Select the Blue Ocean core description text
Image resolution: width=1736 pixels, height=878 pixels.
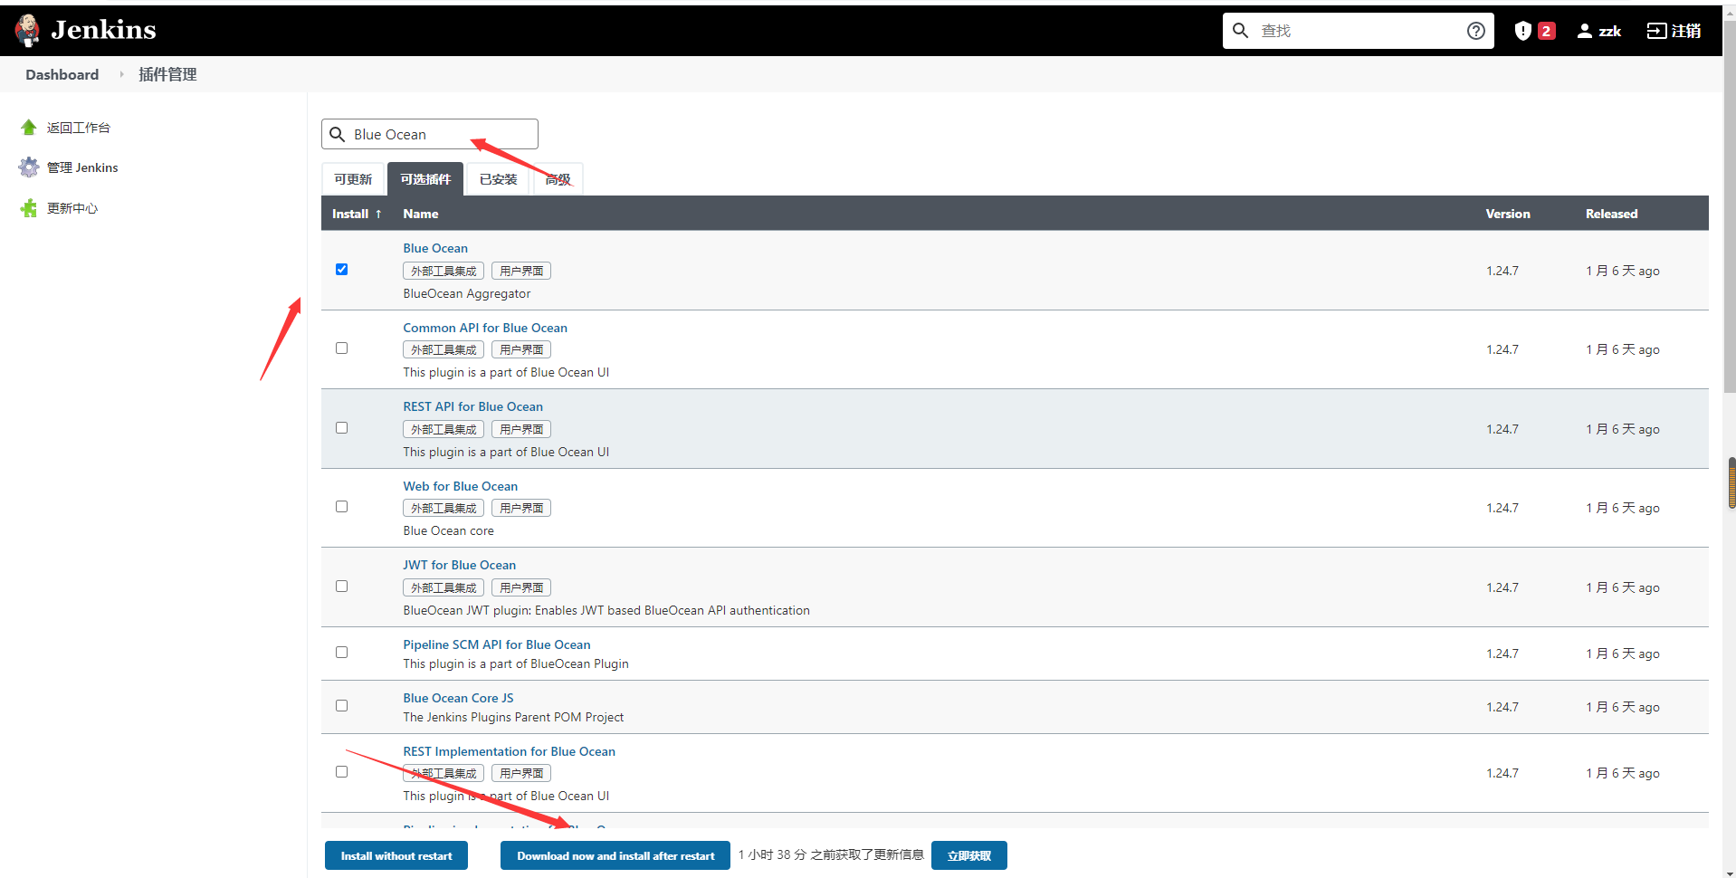tap(448, 530)
